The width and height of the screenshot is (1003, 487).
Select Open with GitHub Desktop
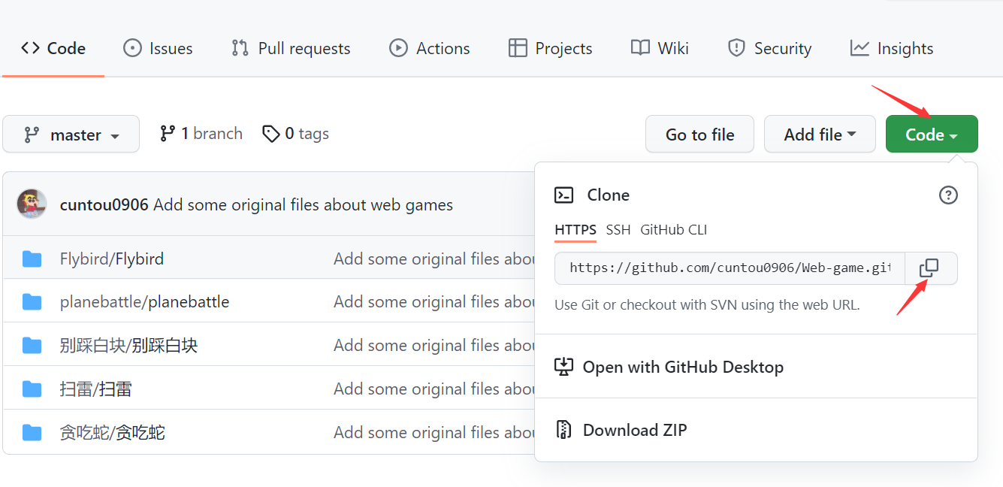(x=683, y=367)
